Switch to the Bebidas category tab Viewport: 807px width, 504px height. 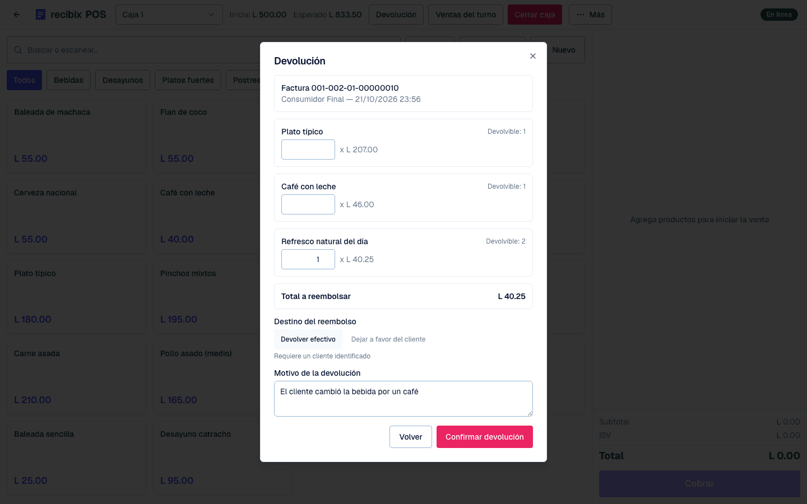(68, 80)
